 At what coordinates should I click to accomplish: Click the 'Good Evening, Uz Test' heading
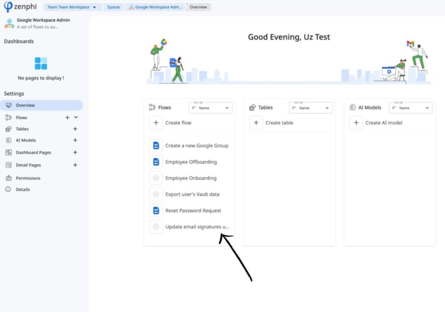click(x=289, y=37)
